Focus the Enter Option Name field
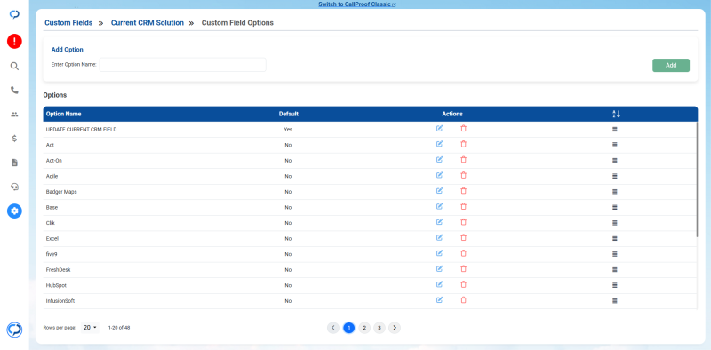This screenshot has height=350, width=711. coord(183,64)
